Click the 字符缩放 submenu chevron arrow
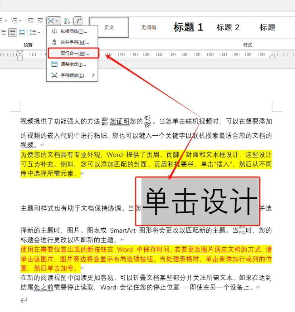 point(94,75)
